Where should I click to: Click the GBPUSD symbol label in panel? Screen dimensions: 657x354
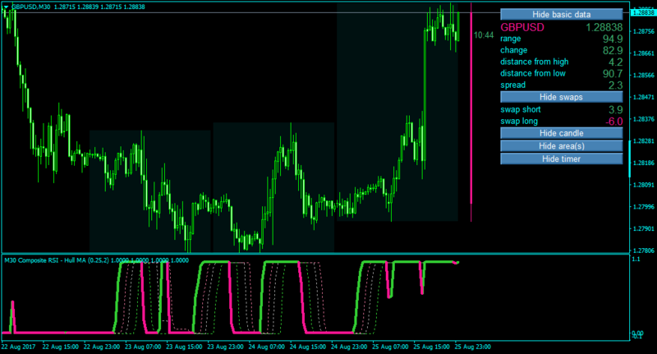(x=522, y=28)
